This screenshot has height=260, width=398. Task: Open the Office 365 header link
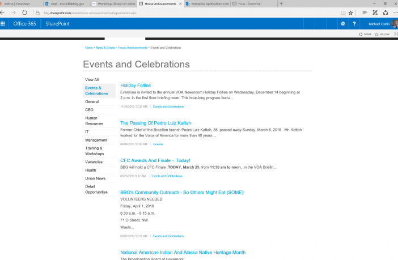[24, 24]
